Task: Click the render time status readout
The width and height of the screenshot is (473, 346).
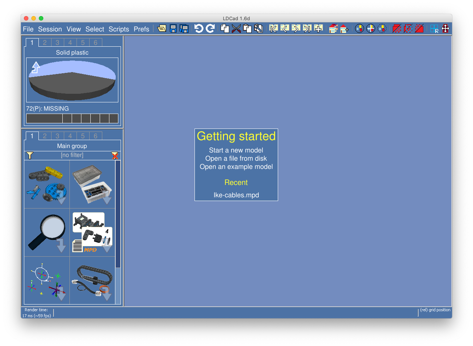Action: point(37,313)
